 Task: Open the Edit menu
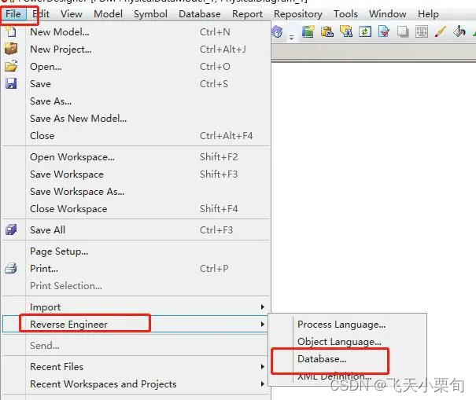(41, 14)
